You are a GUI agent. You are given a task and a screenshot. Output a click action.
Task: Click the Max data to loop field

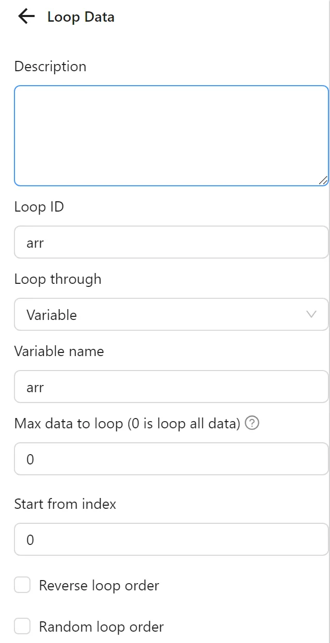pos(170,459)
